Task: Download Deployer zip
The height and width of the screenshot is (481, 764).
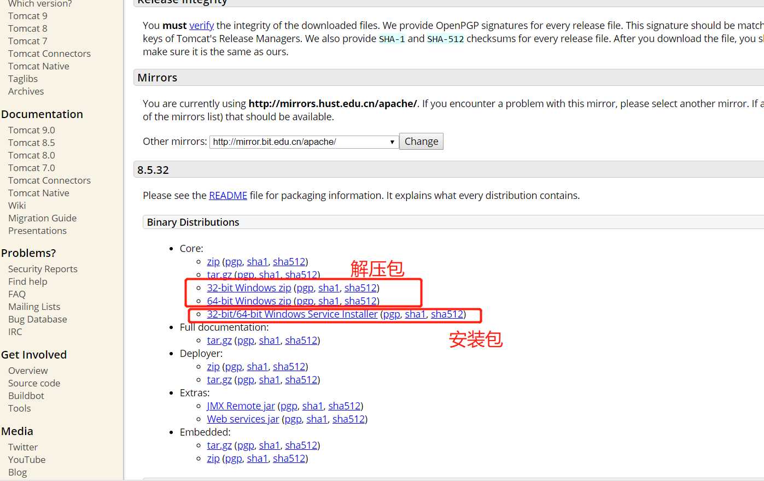Action: coord(213,366)
